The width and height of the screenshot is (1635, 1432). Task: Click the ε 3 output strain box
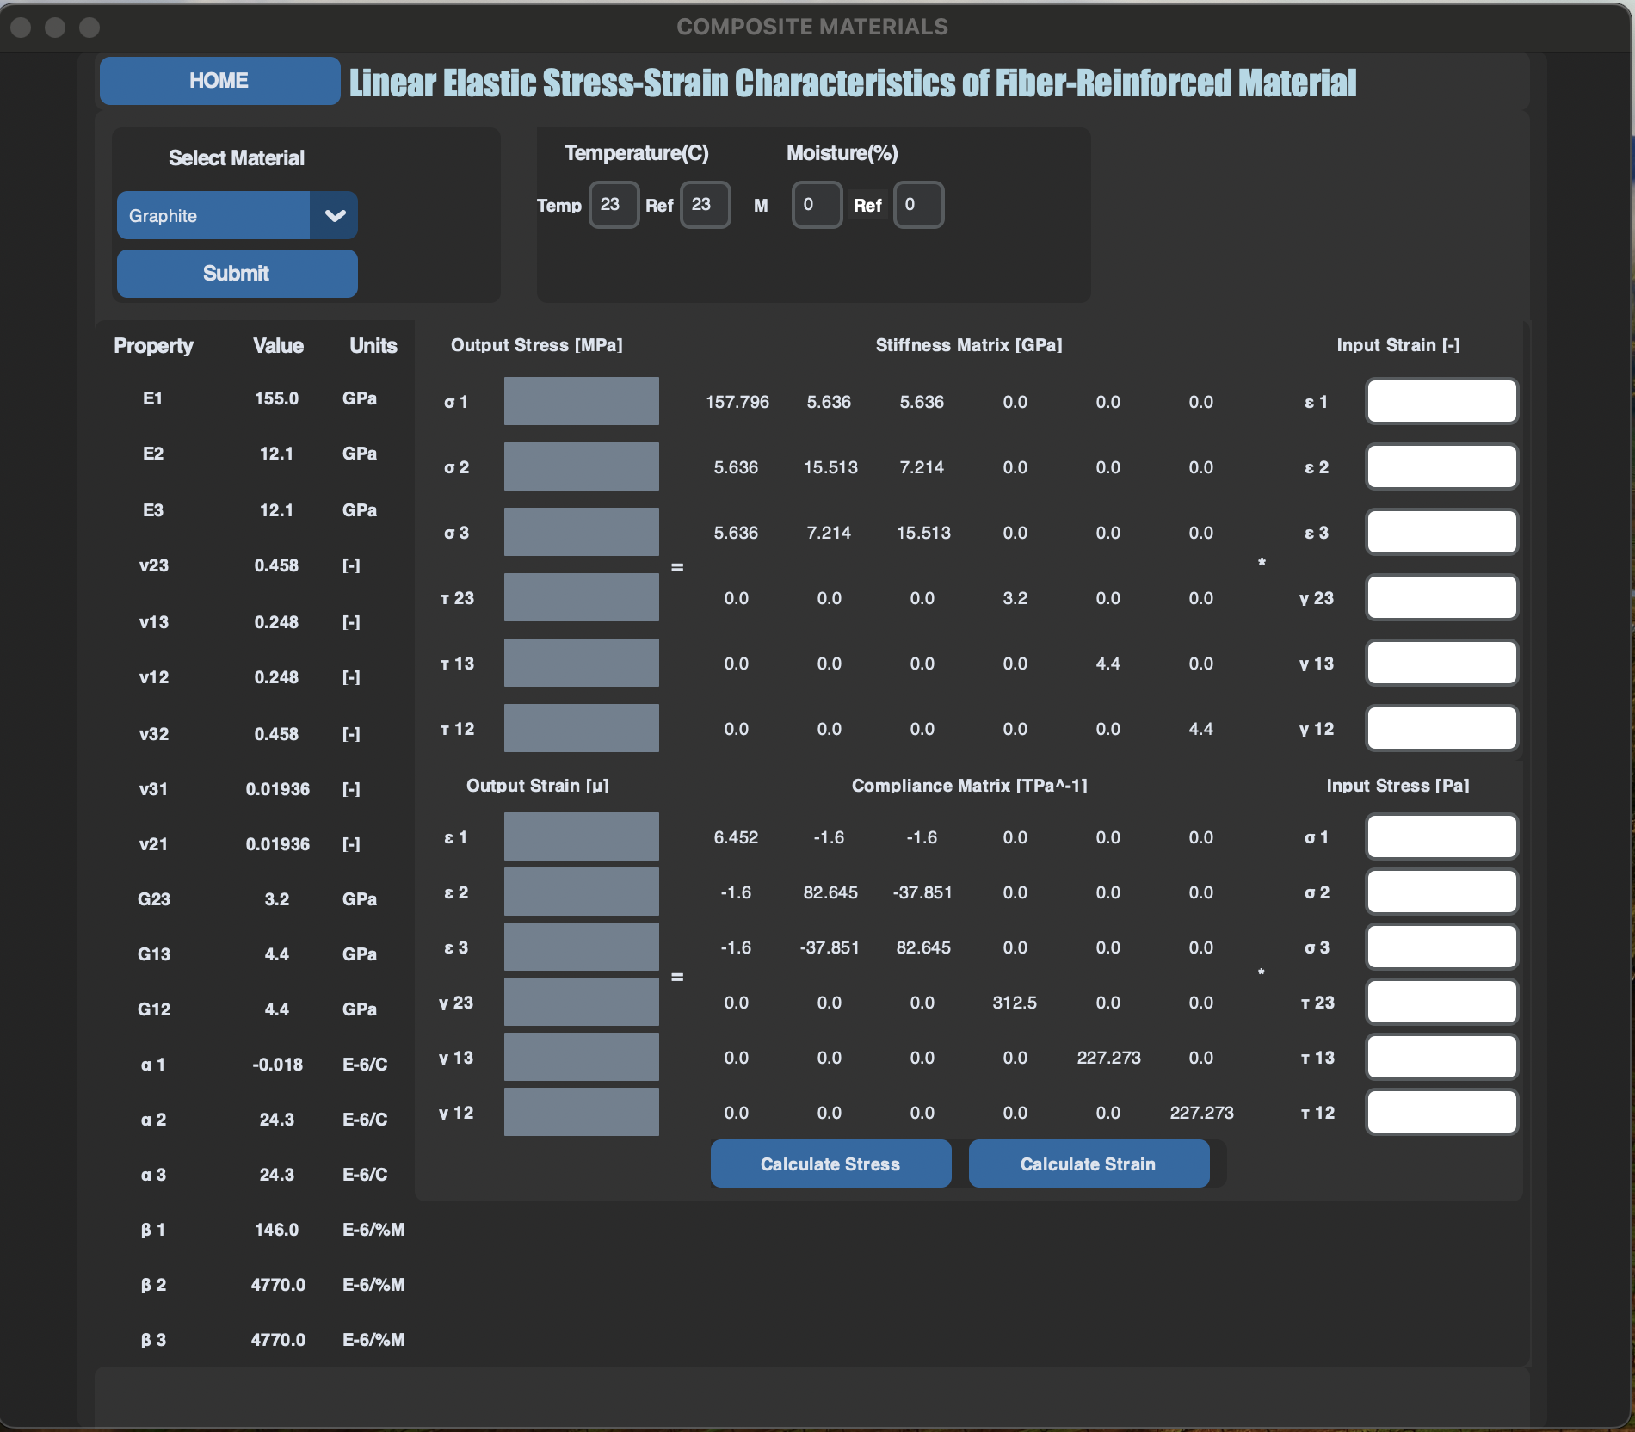click(582, 947)
